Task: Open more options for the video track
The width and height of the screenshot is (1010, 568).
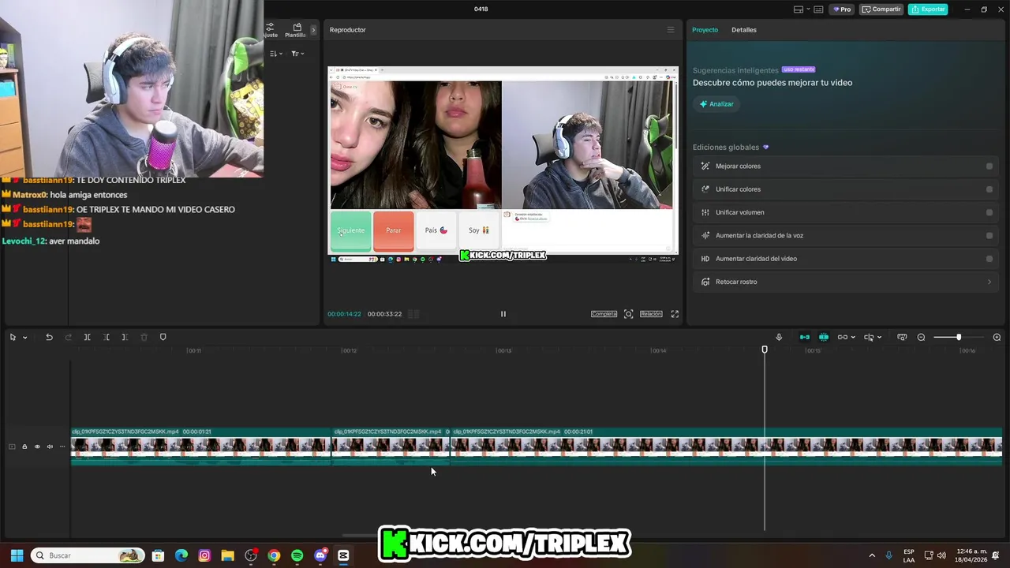Action: (x=62, y=447)
